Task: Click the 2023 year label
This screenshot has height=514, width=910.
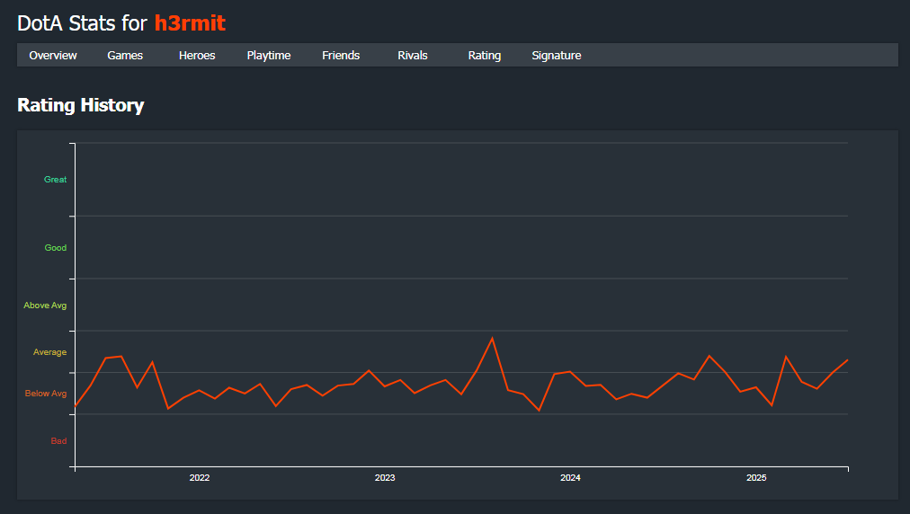Action: click(385, 477)
